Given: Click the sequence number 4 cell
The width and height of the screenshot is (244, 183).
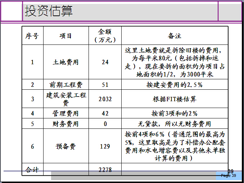Looking at the screenshot, I should click(32, 113).
